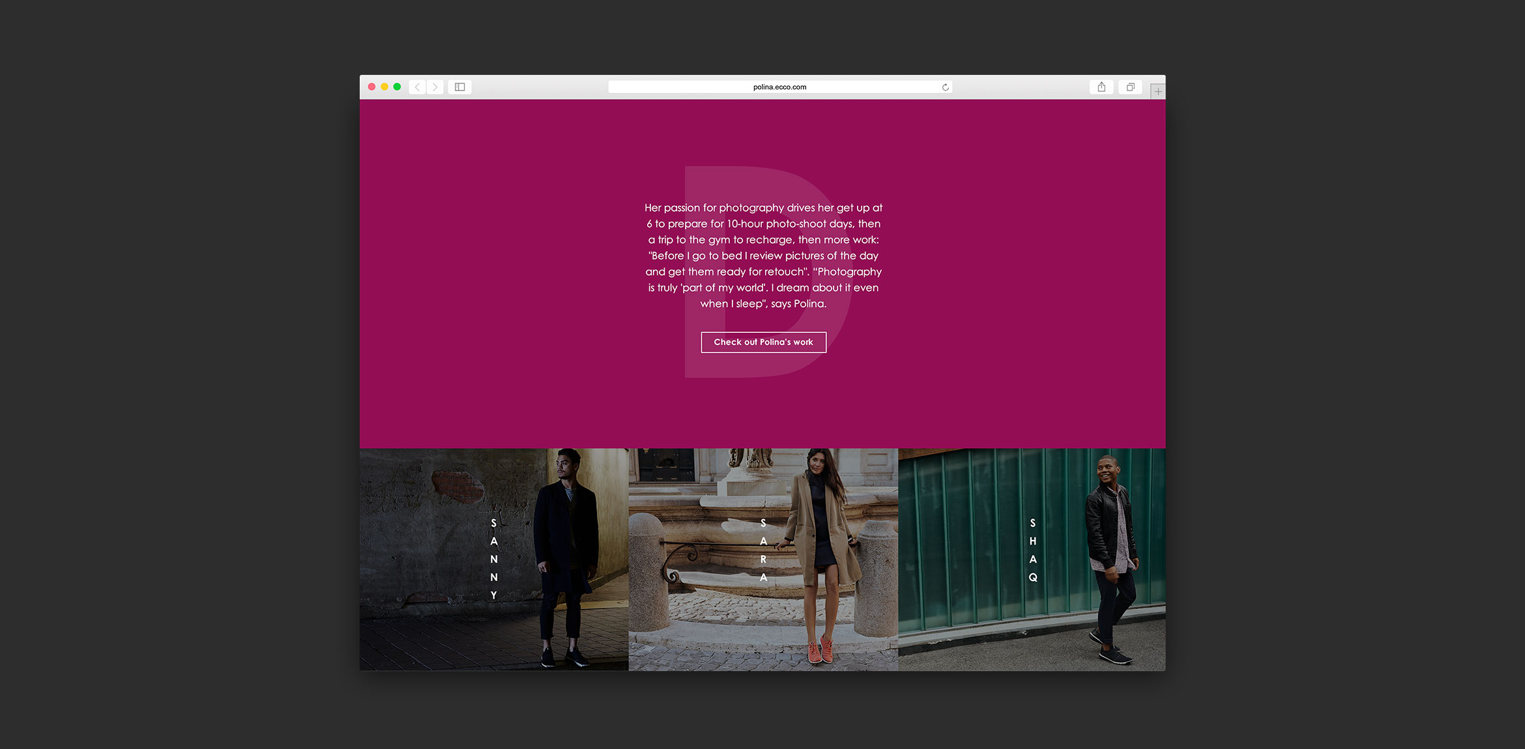Screen dimensions: 1525x749
Task: Click the paragraph starting 'Her passion for photography'
Action: 763,255
